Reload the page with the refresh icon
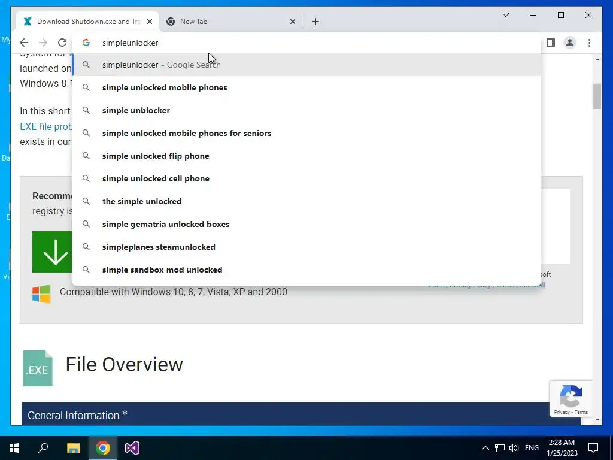Screen dimensions: 613x460 point(62,43)
